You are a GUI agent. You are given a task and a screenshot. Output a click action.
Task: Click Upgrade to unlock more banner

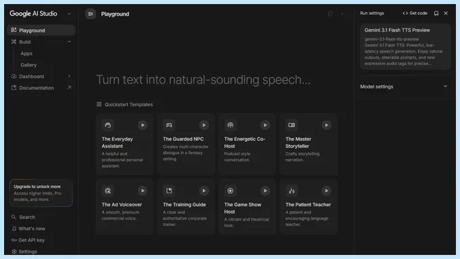[x=41, y=193]
